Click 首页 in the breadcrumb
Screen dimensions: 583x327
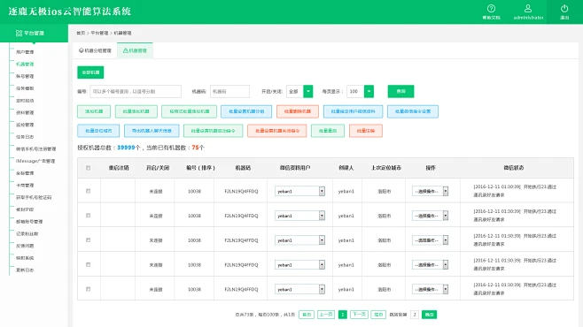point(81,33)
